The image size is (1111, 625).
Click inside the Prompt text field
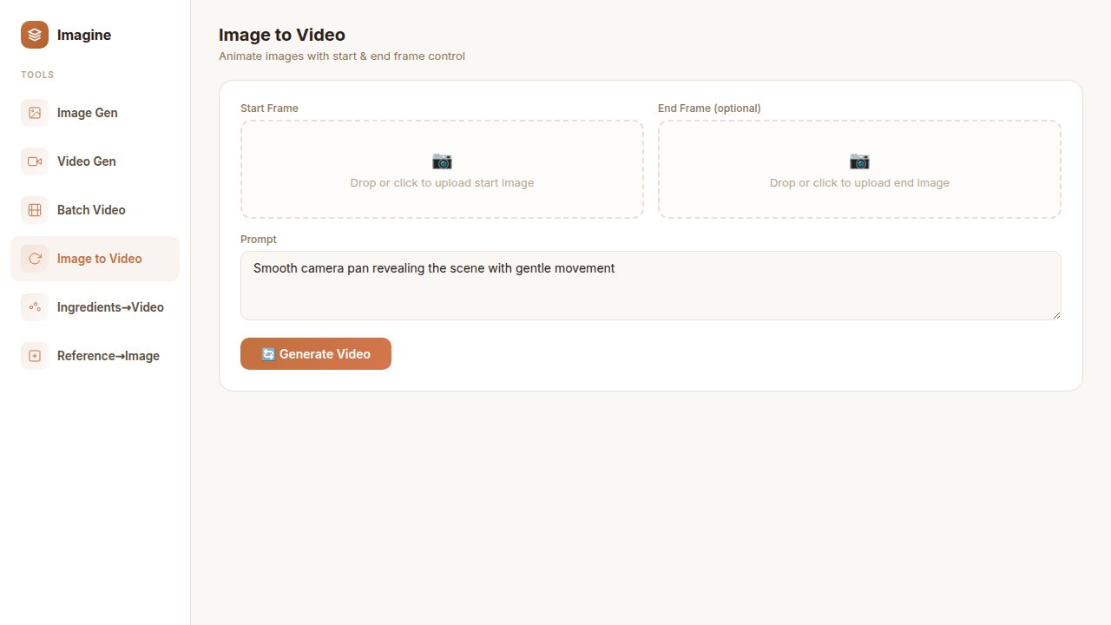click(650, 286)
